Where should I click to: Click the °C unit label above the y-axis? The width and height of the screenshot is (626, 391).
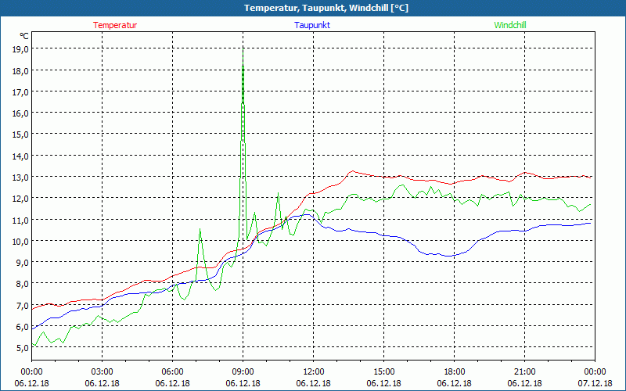[24, 36]
